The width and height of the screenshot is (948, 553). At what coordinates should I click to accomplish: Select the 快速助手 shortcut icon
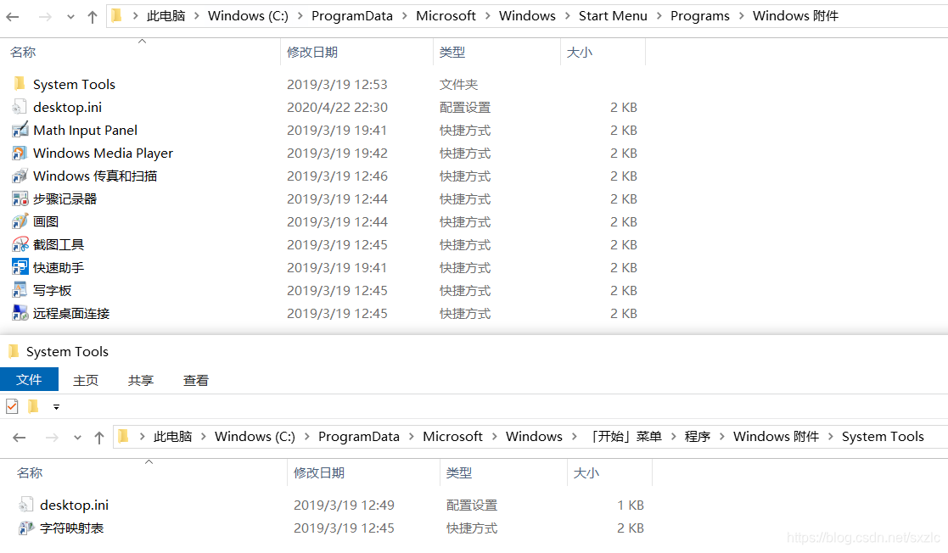coord(20,267)
